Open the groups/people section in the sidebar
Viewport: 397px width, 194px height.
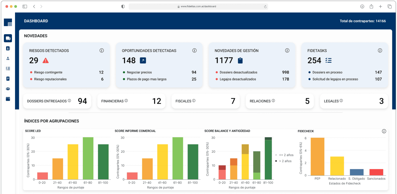click(x=8, y=89)
